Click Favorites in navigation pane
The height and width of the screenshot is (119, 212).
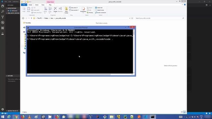[28, 23]
